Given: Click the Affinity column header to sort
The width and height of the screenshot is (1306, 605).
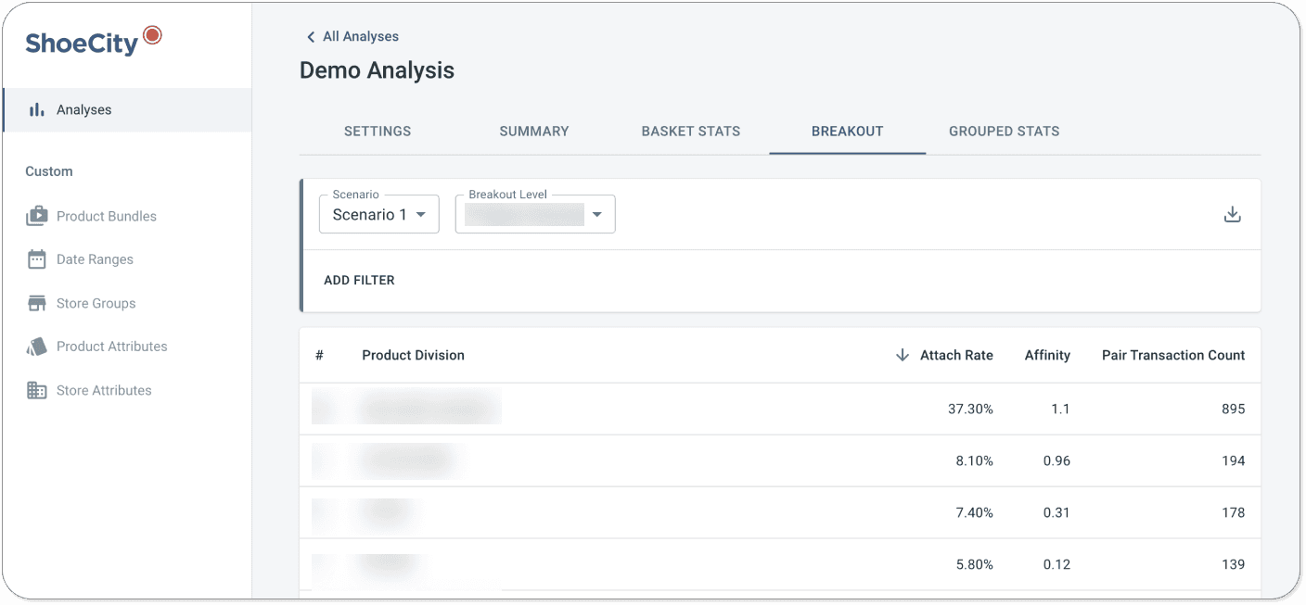Looking at the screenshot, I should click(1047, 355).
